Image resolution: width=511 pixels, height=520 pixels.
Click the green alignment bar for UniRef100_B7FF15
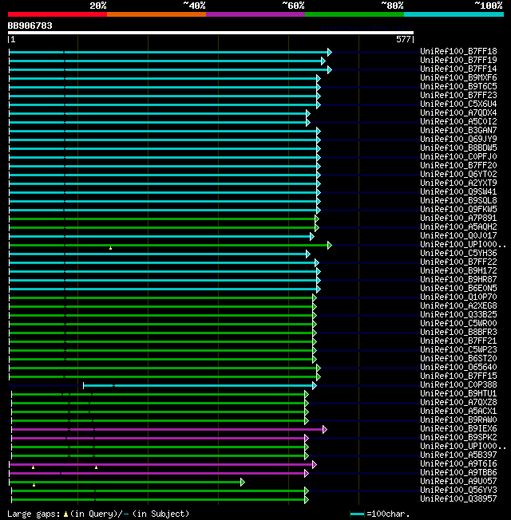[x=163, y=376]
